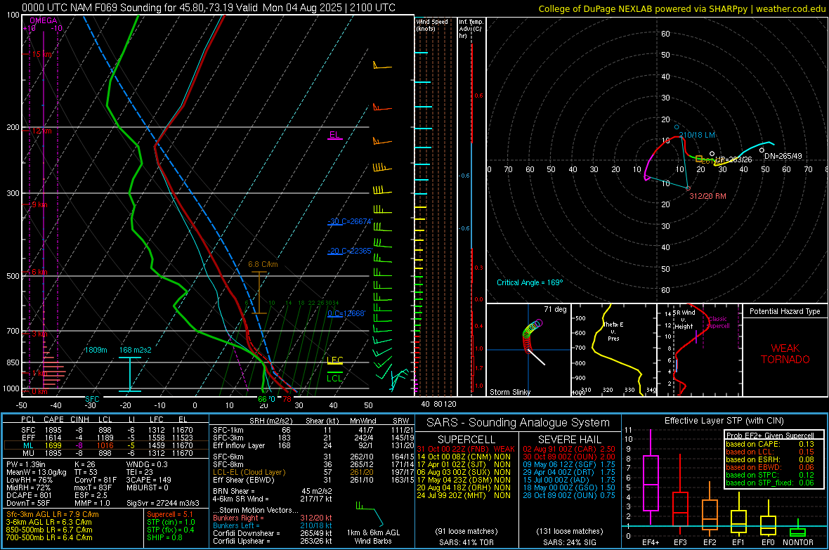This screenshot has width=829, height=550.
Task: Click the "based on STPC: 0.12" probability line
Action: click(770, 475)
